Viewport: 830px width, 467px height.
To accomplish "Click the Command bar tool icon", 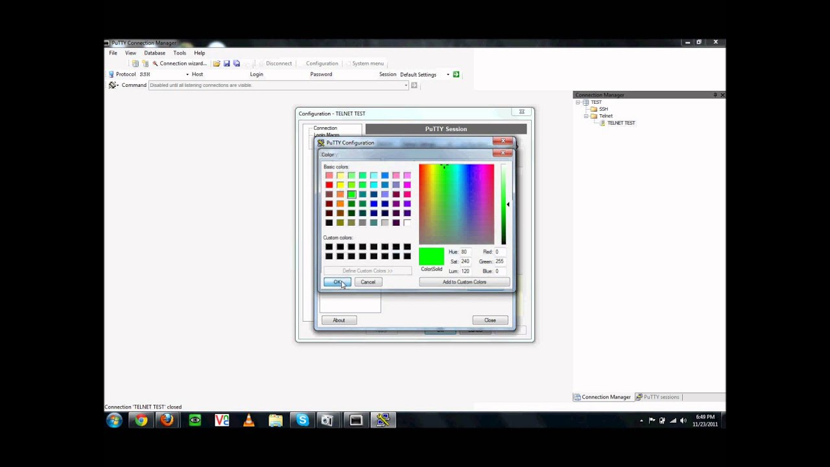I will point(113,85).
